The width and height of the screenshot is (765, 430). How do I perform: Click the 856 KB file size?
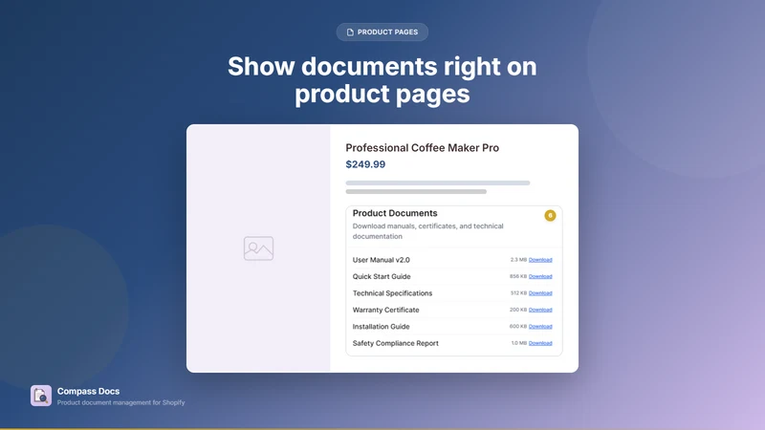[x=518, y=276]
